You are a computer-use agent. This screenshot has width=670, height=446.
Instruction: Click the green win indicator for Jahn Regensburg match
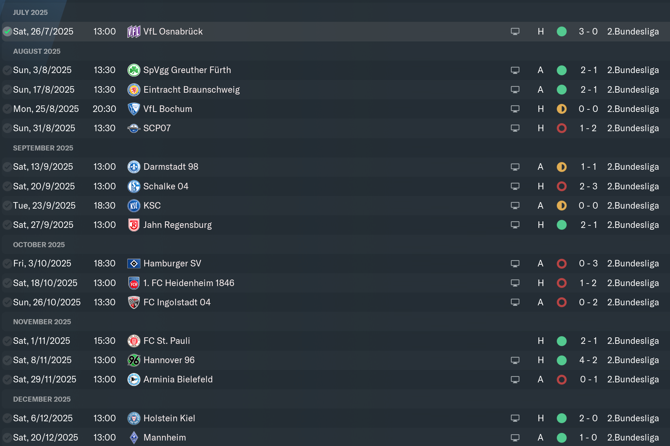click(562, 225)
